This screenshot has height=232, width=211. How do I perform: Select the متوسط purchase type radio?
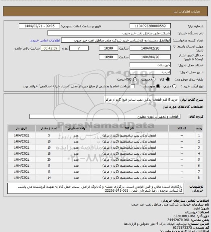pos(158,87)
